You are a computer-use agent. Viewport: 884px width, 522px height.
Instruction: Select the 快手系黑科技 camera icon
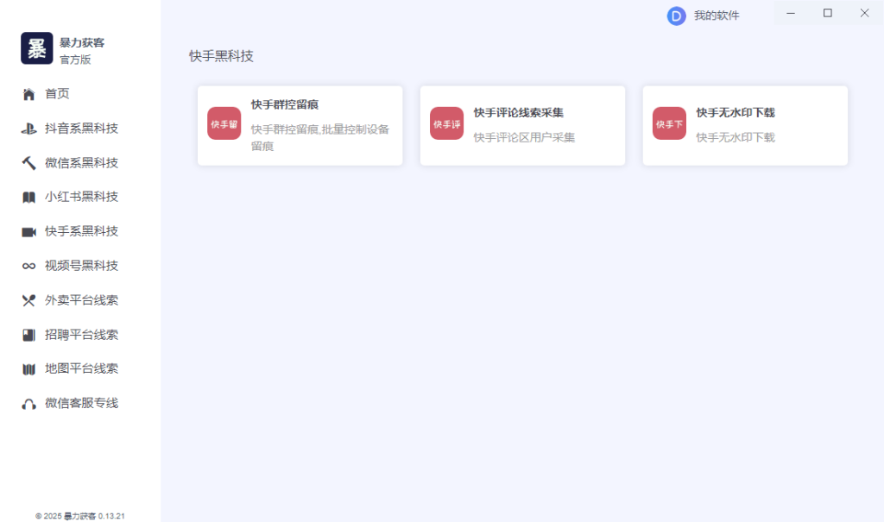pyautogui.click(x=28, y=231)
